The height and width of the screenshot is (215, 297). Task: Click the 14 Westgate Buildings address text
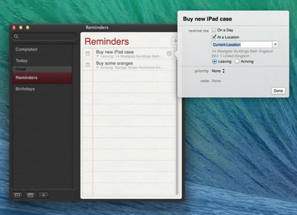coord(242,54)
